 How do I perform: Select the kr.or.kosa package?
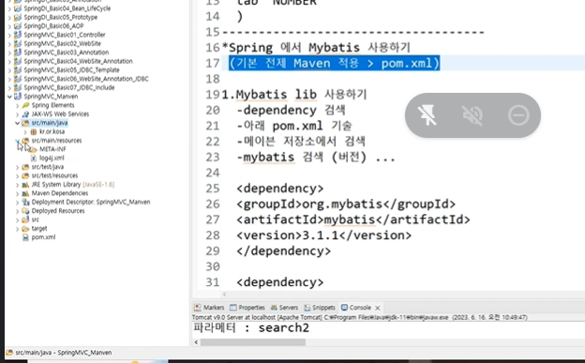tap(52, 131)
